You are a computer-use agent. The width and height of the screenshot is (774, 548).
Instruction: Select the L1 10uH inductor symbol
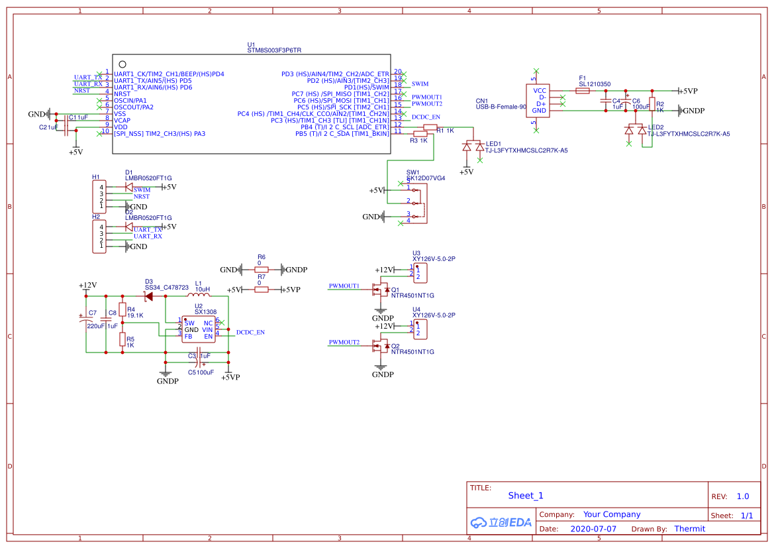coord(199,295)
